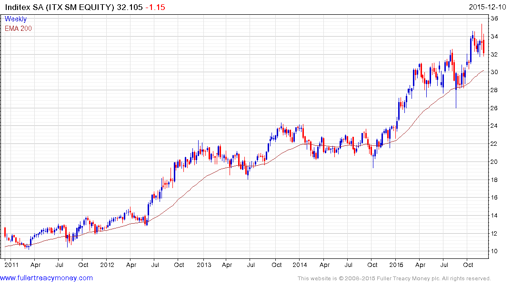Click the date 2015-12-10

(487, 7)
